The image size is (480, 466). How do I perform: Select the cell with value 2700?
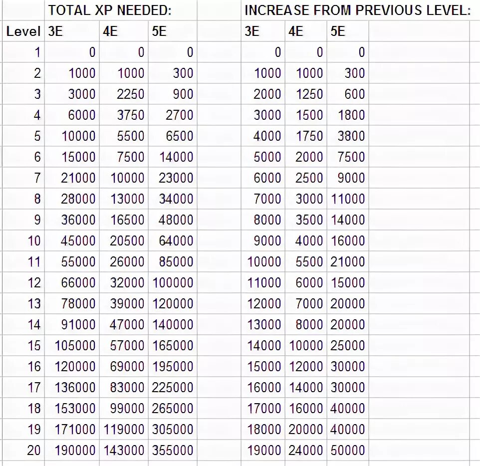pyautogui.click(x=173, y=115)
